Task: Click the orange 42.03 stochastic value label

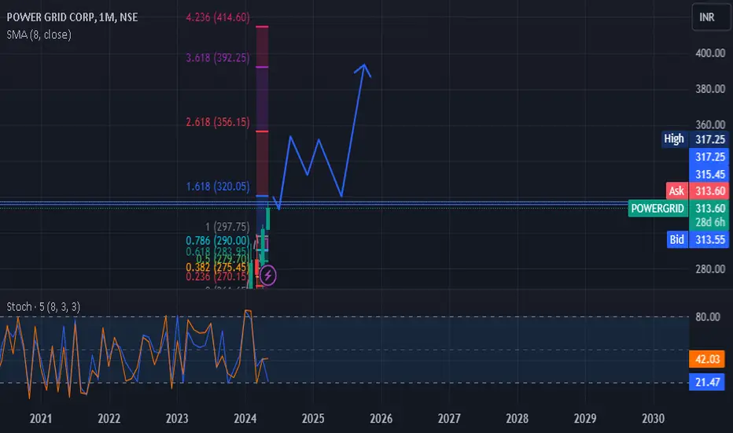Action: coord(707,359)
